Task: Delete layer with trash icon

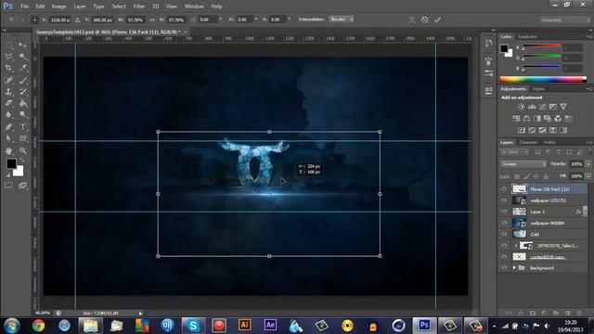Action: tap(579, 314)
